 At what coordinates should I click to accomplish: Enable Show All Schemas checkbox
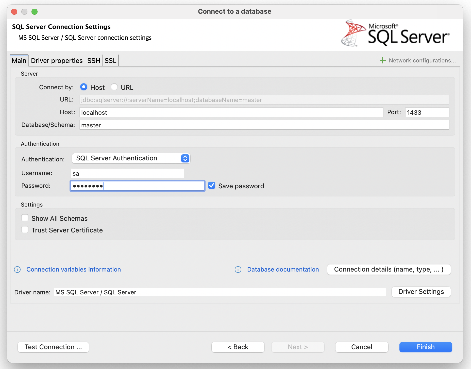pos(25,218)
